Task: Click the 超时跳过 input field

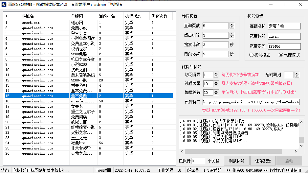Action: pyautogui.click(x=289, y=75)
